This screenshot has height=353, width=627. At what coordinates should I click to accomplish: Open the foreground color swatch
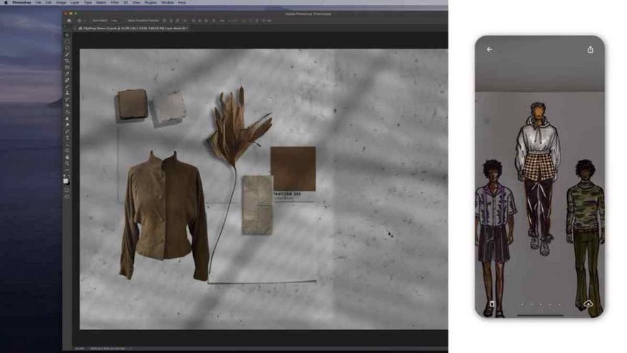click(x=66, y=181)
